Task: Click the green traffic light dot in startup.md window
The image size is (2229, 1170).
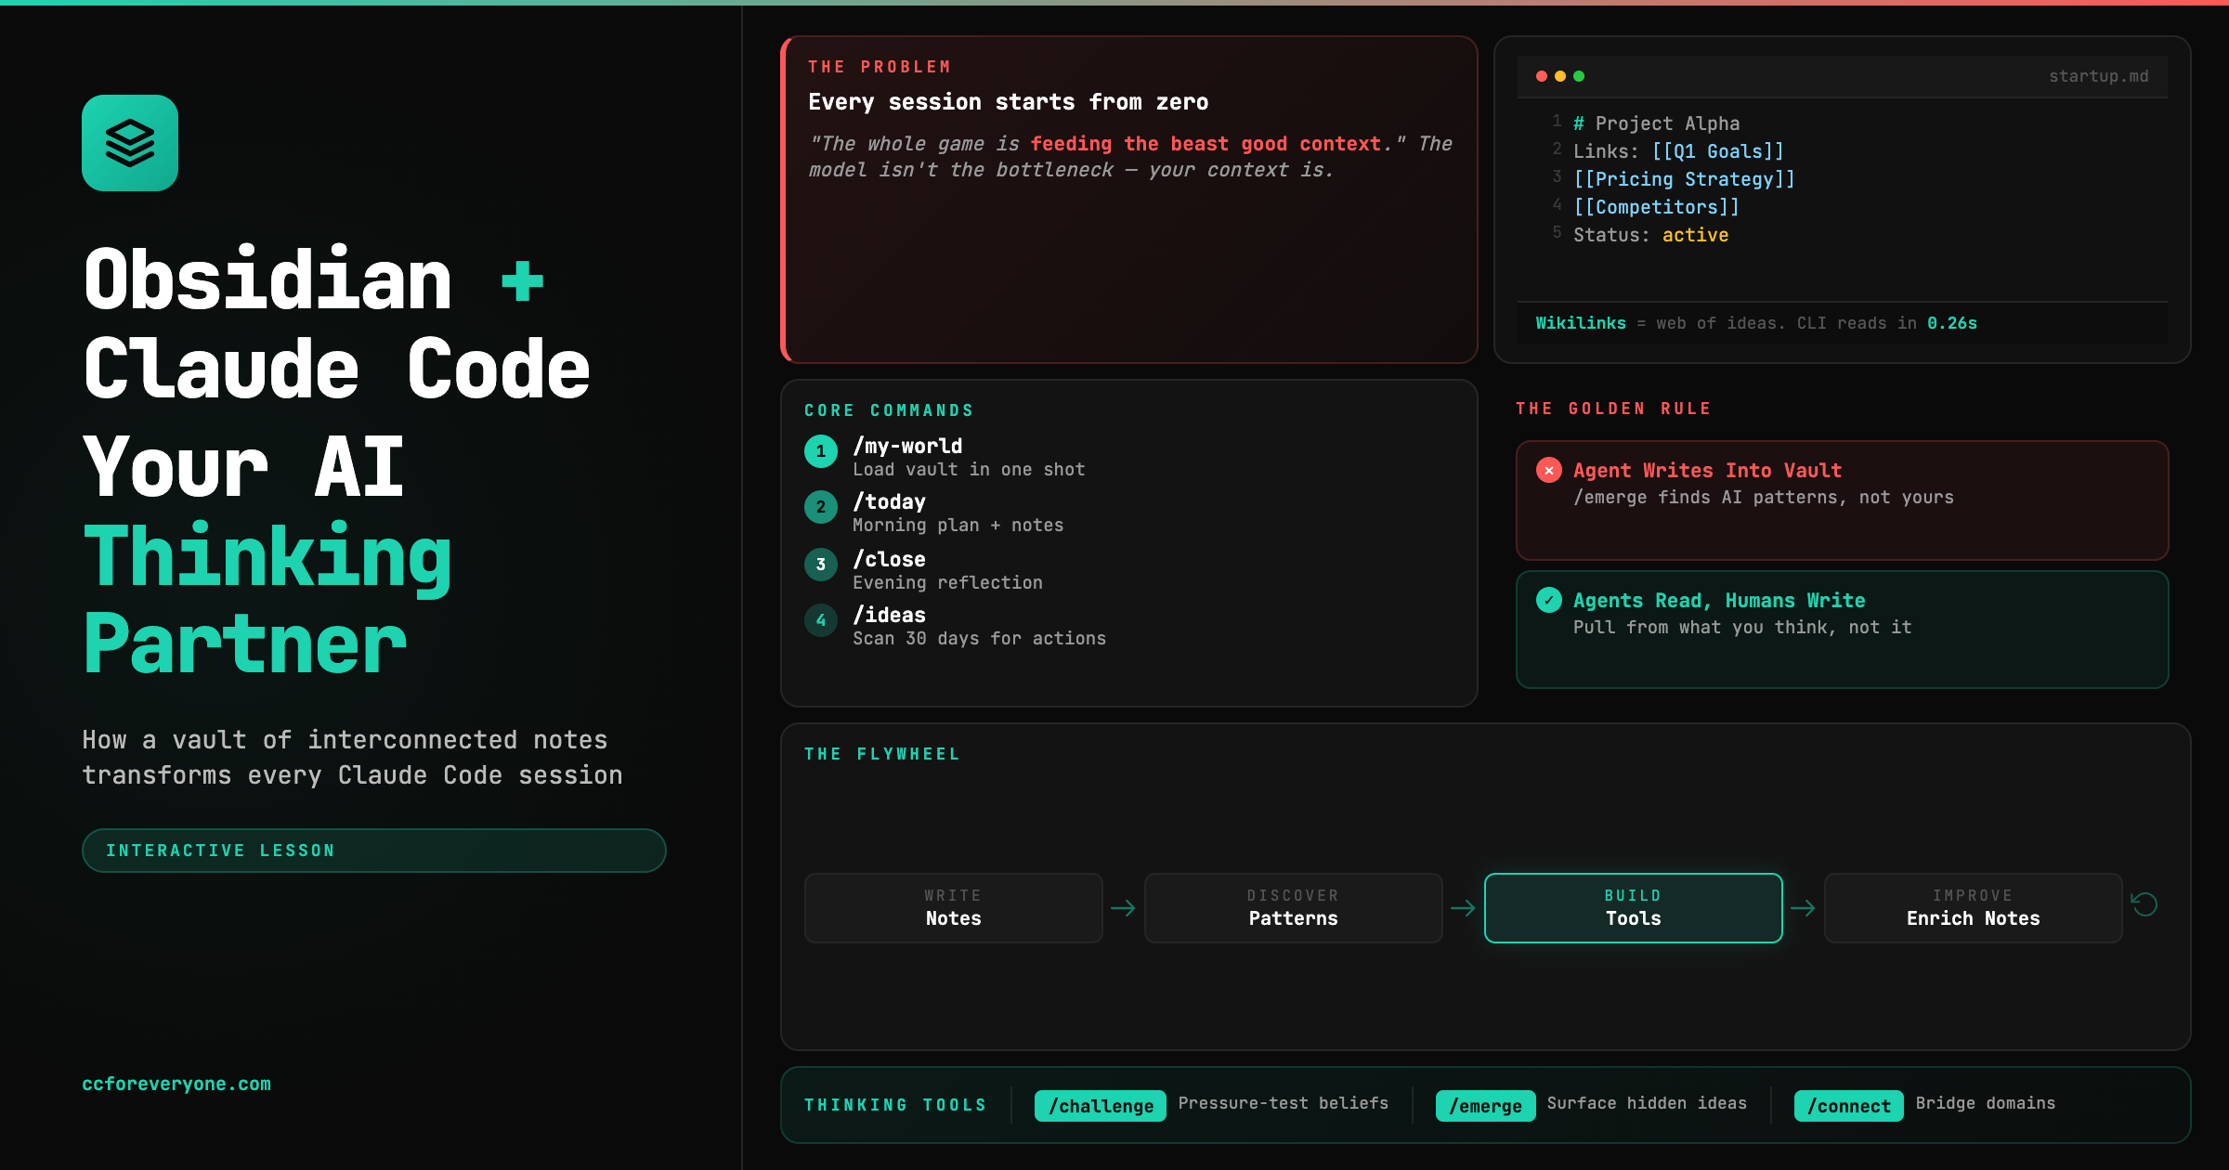Action: (1580, 75)
